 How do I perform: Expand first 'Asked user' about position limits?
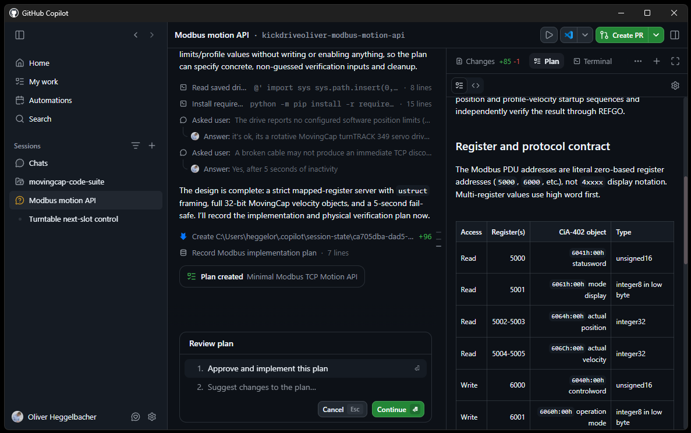click(306, 120)
